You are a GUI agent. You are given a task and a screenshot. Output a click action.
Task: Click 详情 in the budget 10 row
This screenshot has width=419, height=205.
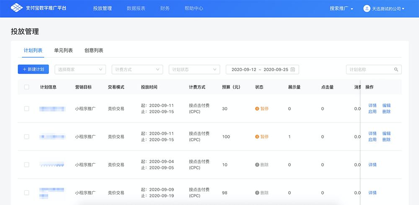pos(372,165)
